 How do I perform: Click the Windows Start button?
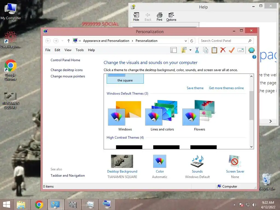(7, 205)
